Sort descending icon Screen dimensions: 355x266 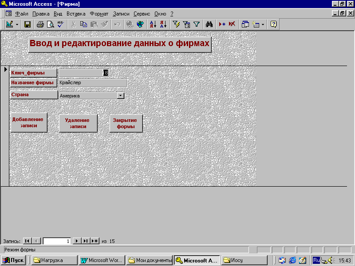[x=163, y=24]
